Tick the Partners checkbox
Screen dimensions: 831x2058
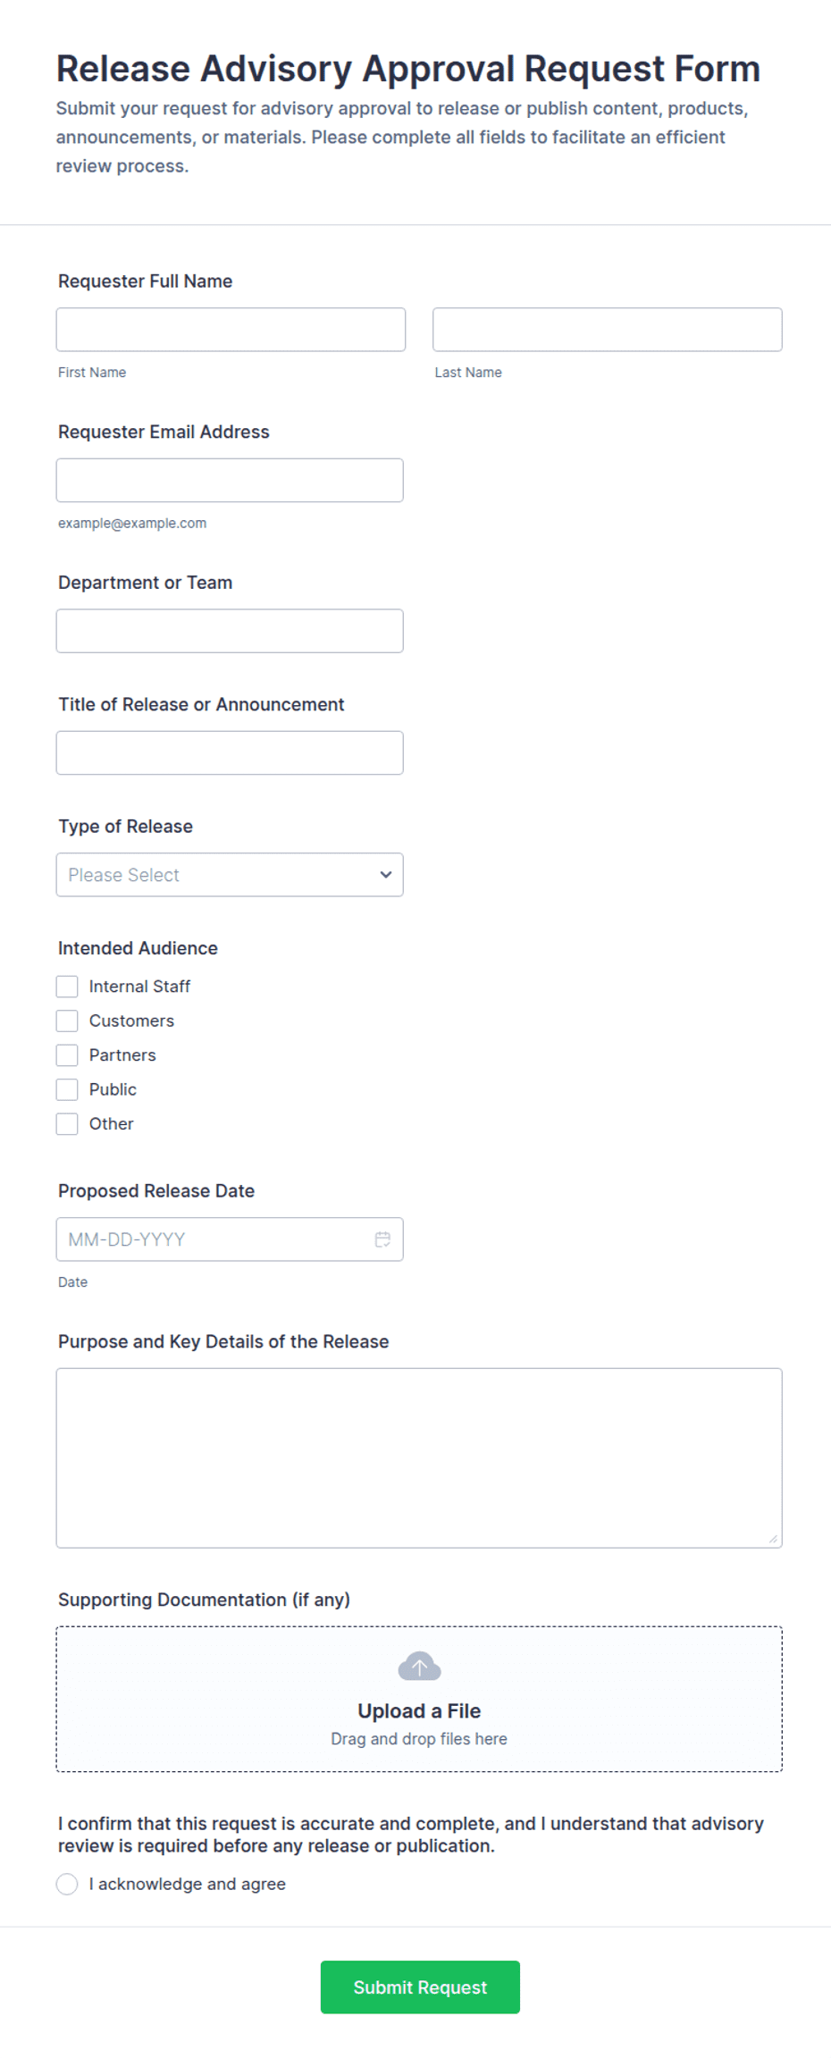click(x=67, y=1054)
